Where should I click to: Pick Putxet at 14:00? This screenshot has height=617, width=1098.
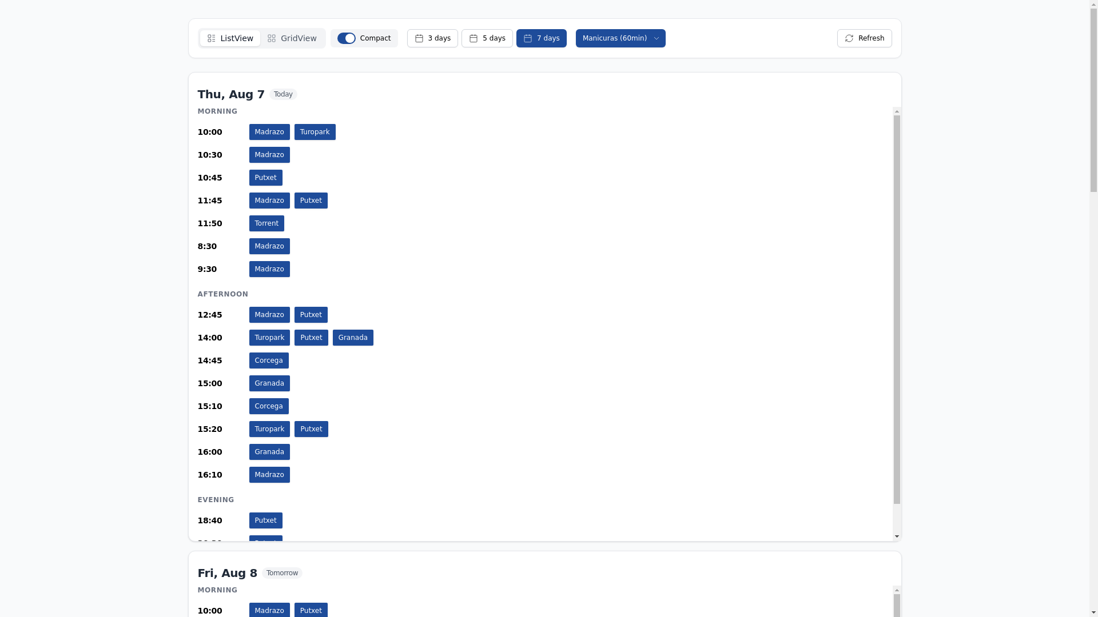point(311,338)
